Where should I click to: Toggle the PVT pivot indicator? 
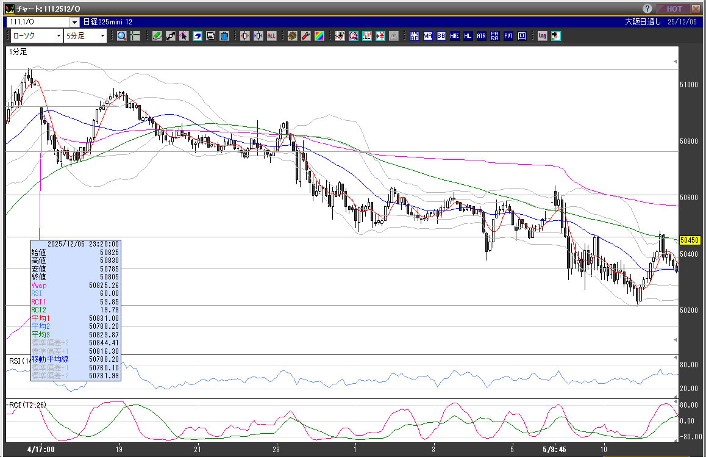click(508, 36)
